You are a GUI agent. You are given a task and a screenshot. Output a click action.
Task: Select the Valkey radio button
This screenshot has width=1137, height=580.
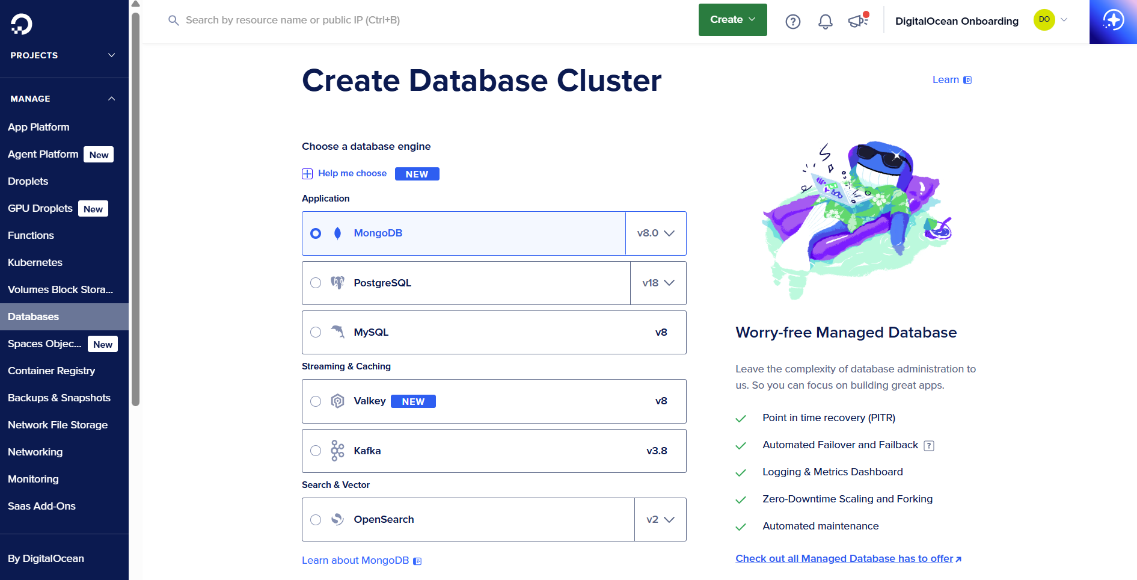[x=316, y=401]
